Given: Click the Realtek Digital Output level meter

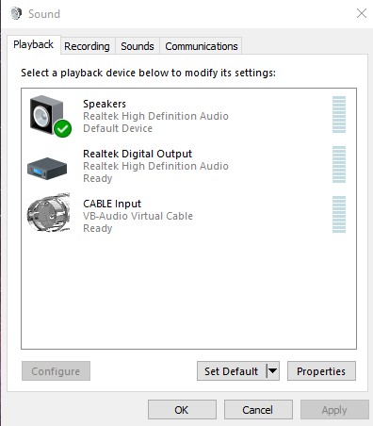Looking at the screenshot, I should (339, 164).
